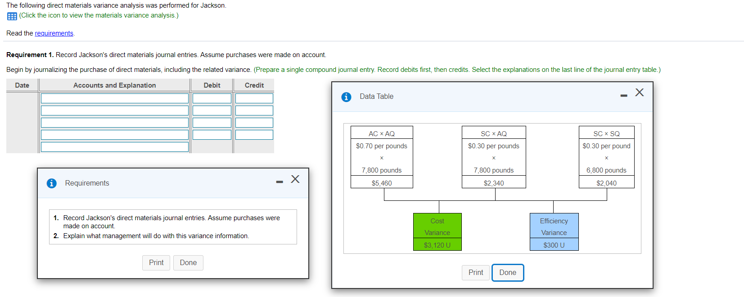The image size is (744, 297).
Task: Click the second row Credit field
Action: tap(254, 111)
